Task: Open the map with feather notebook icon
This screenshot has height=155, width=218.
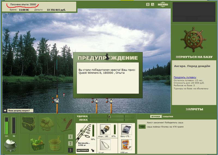Action: tap(65, 124)
